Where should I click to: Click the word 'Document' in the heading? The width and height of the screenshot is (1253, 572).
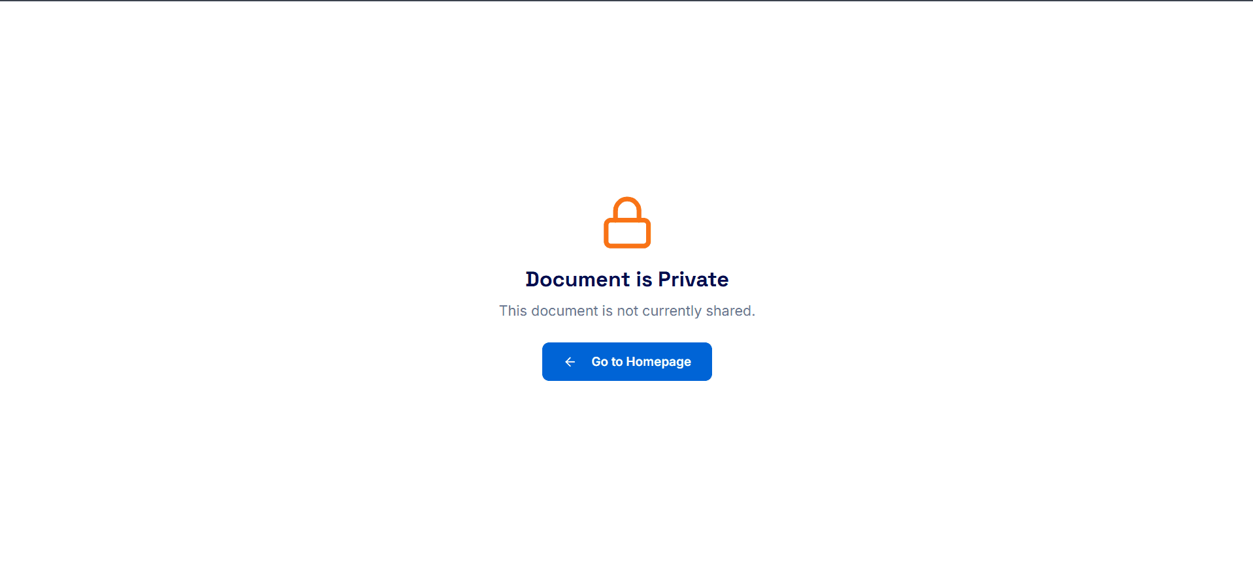(x=578, y=279)
